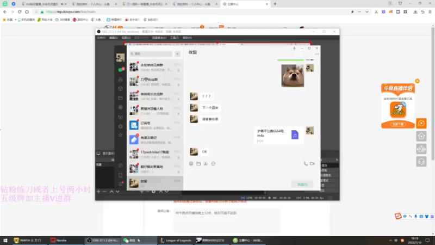Open the chat info three-dots menu
The image size is (435, 245).
click(317, 54)
